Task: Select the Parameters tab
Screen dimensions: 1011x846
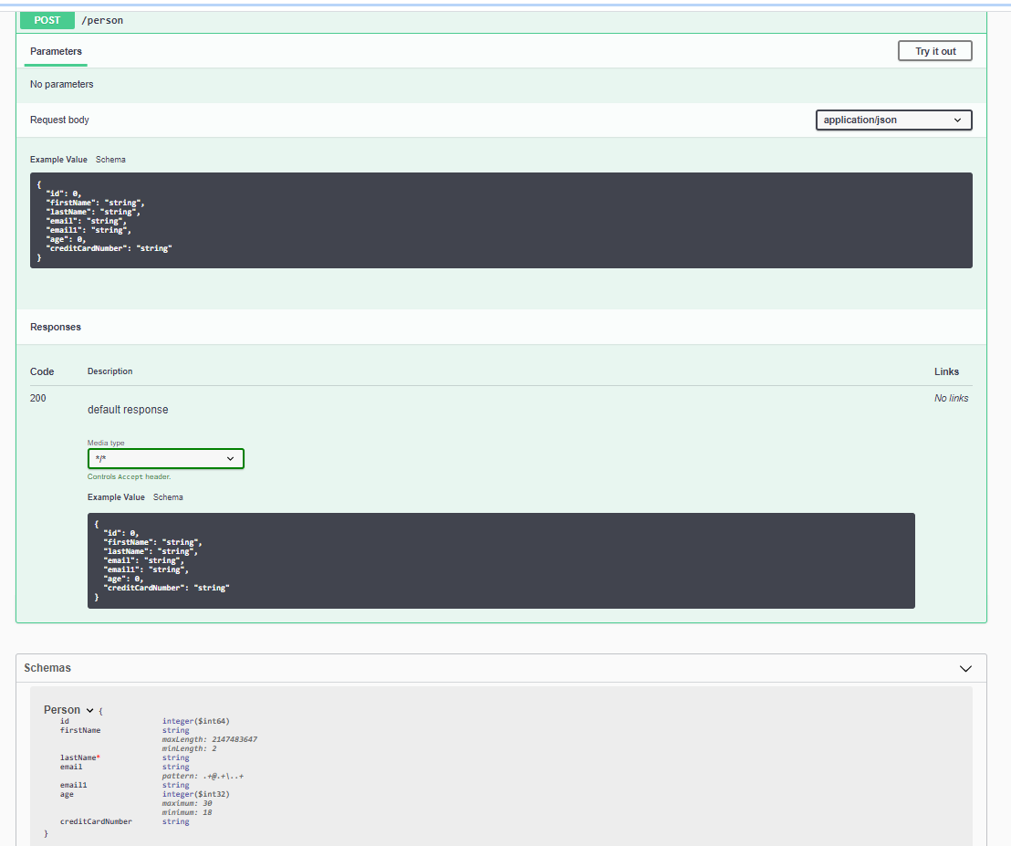Action: (x=56, y=52)
